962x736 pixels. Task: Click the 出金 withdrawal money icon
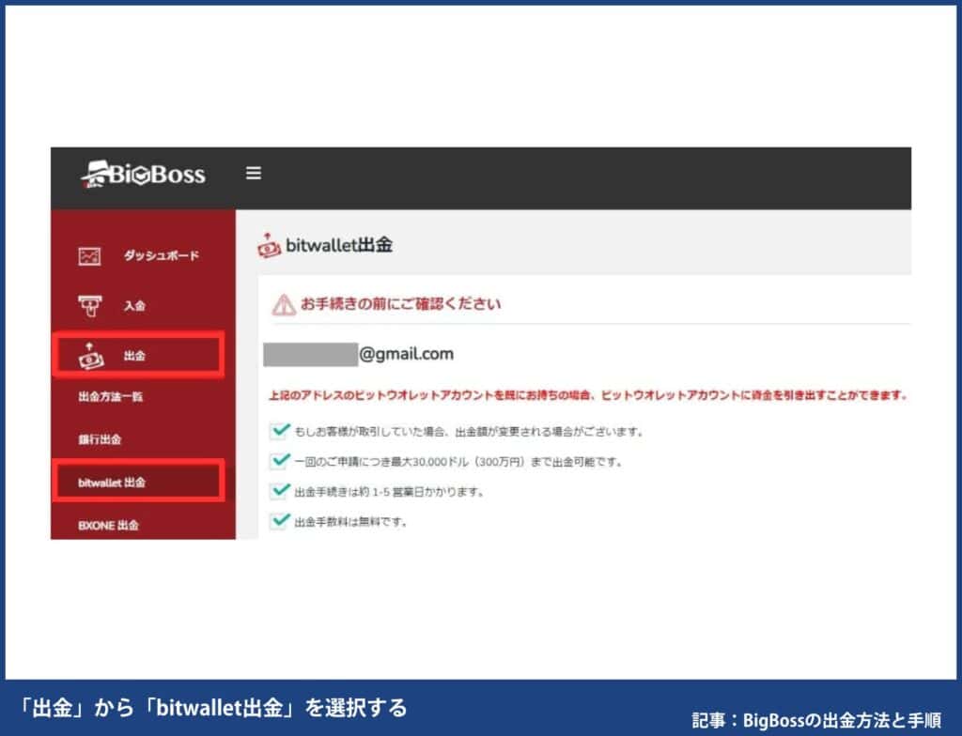click(x=90, y=356)
